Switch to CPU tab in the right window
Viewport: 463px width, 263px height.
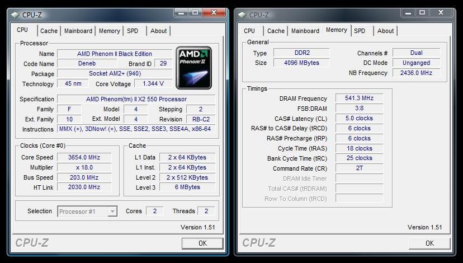249,31
